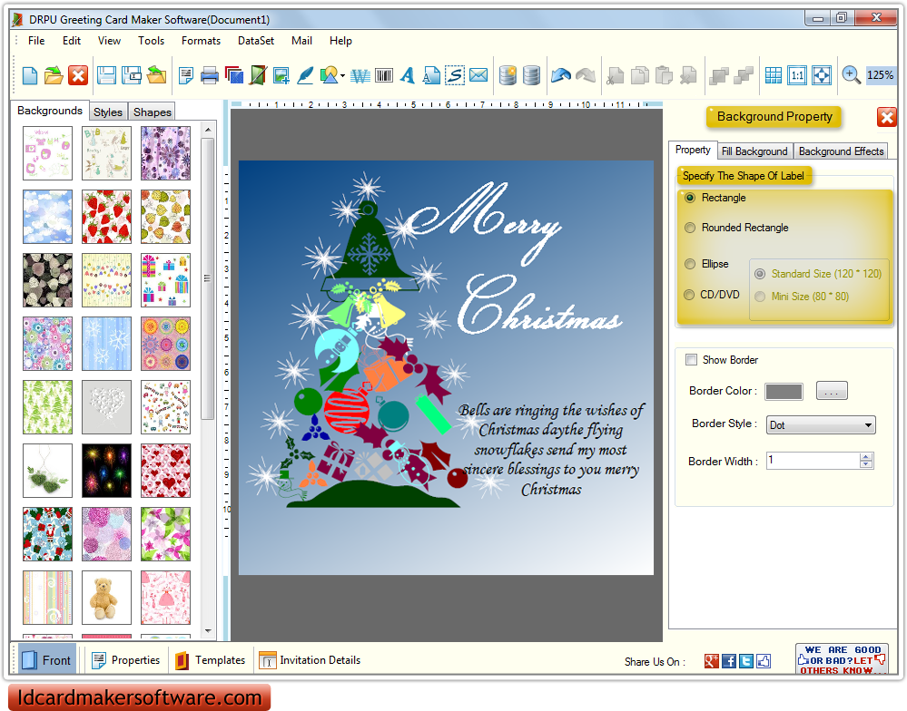Switch to the Styles tab

[108, 112]
